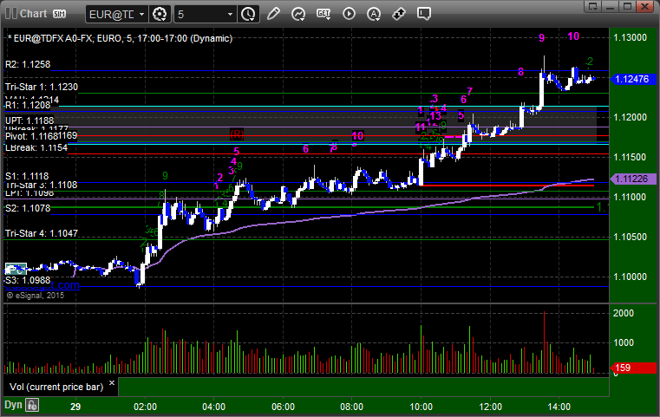Click the link/symbol-link arrows icon
Screen dimensions: 660x417
(x=399, y=14)
